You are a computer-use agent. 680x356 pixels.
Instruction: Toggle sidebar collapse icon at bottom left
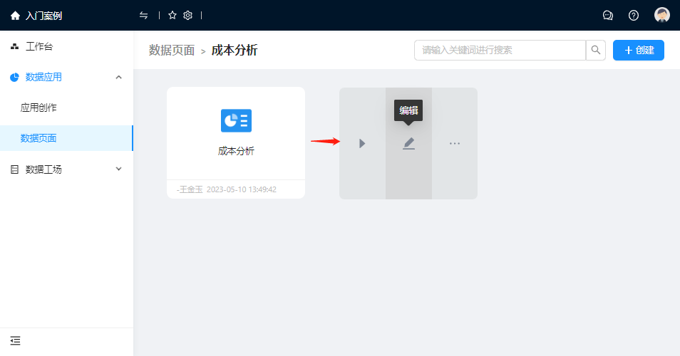coord(16,340)
